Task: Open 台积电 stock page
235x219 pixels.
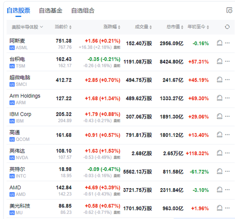Action: pyautogui.click(x=17, y=59)
